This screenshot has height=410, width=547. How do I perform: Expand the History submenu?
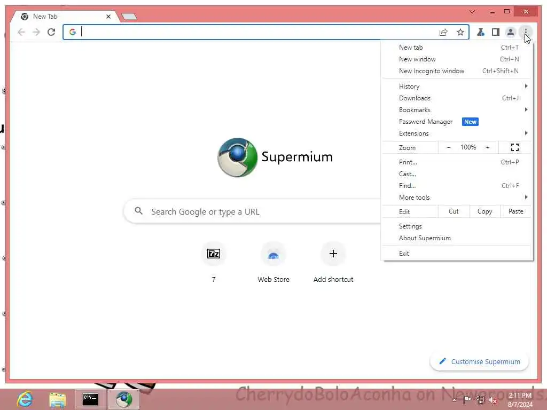(457, 86)
